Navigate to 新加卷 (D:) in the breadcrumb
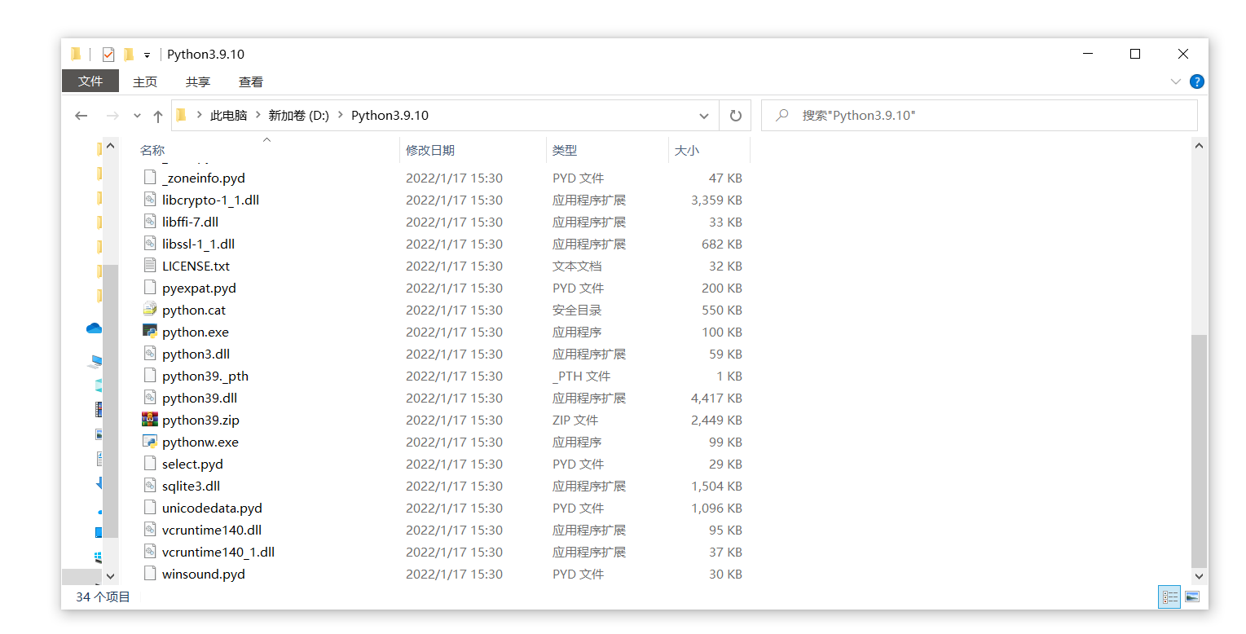1246x634 pixels. click(299, 116)
